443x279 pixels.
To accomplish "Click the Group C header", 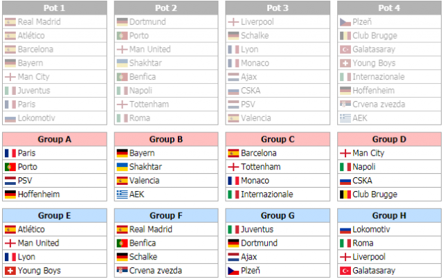I will coord(278,139).
